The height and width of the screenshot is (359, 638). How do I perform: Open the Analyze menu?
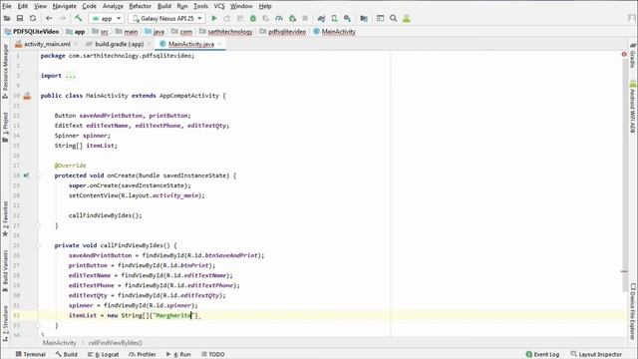coord(113,6)
